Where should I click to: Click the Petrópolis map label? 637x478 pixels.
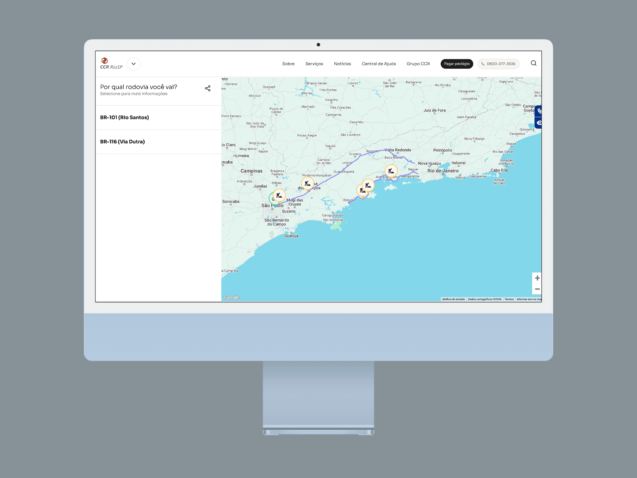coord(443,150)
